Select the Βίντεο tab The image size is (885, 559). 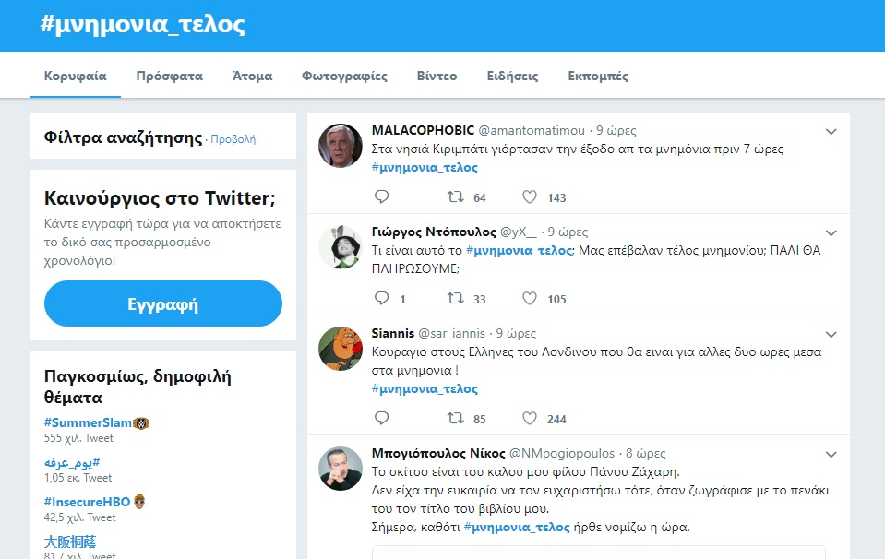pos(437,76)
